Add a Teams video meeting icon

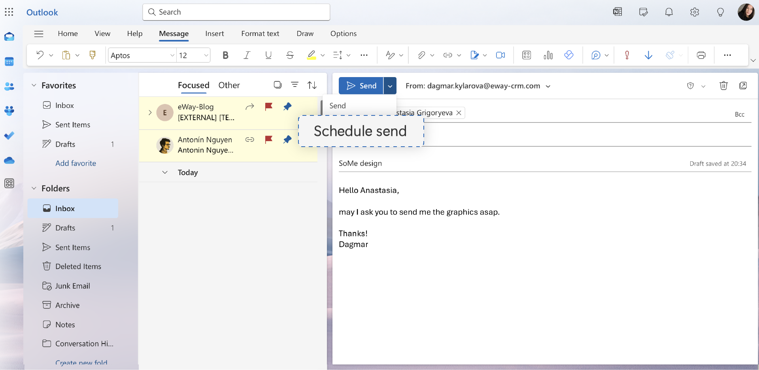coord(500,55)
